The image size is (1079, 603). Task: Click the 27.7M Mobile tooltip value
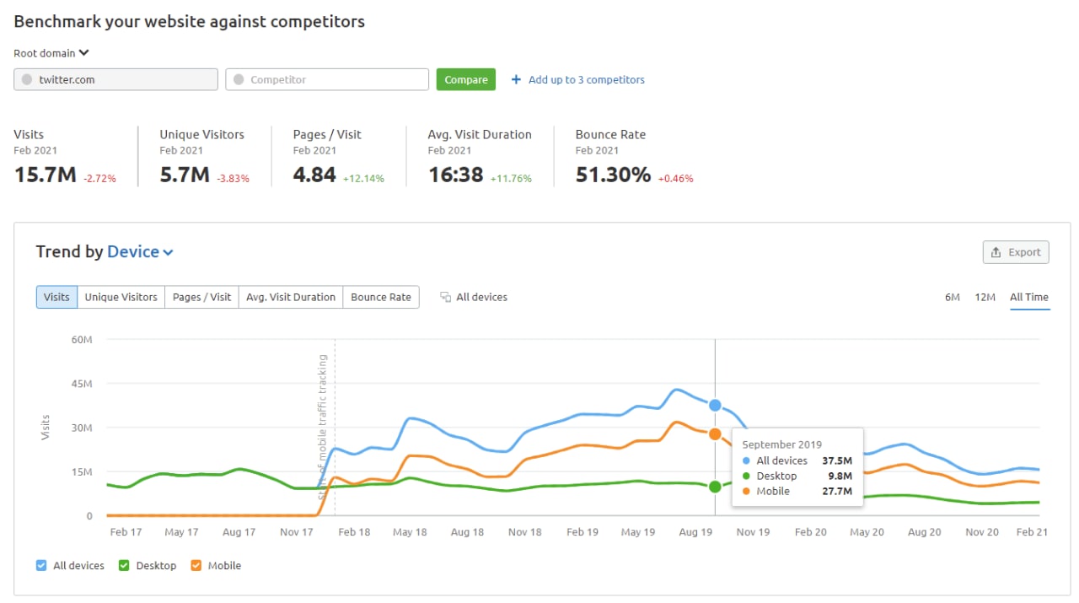(836, 491)
